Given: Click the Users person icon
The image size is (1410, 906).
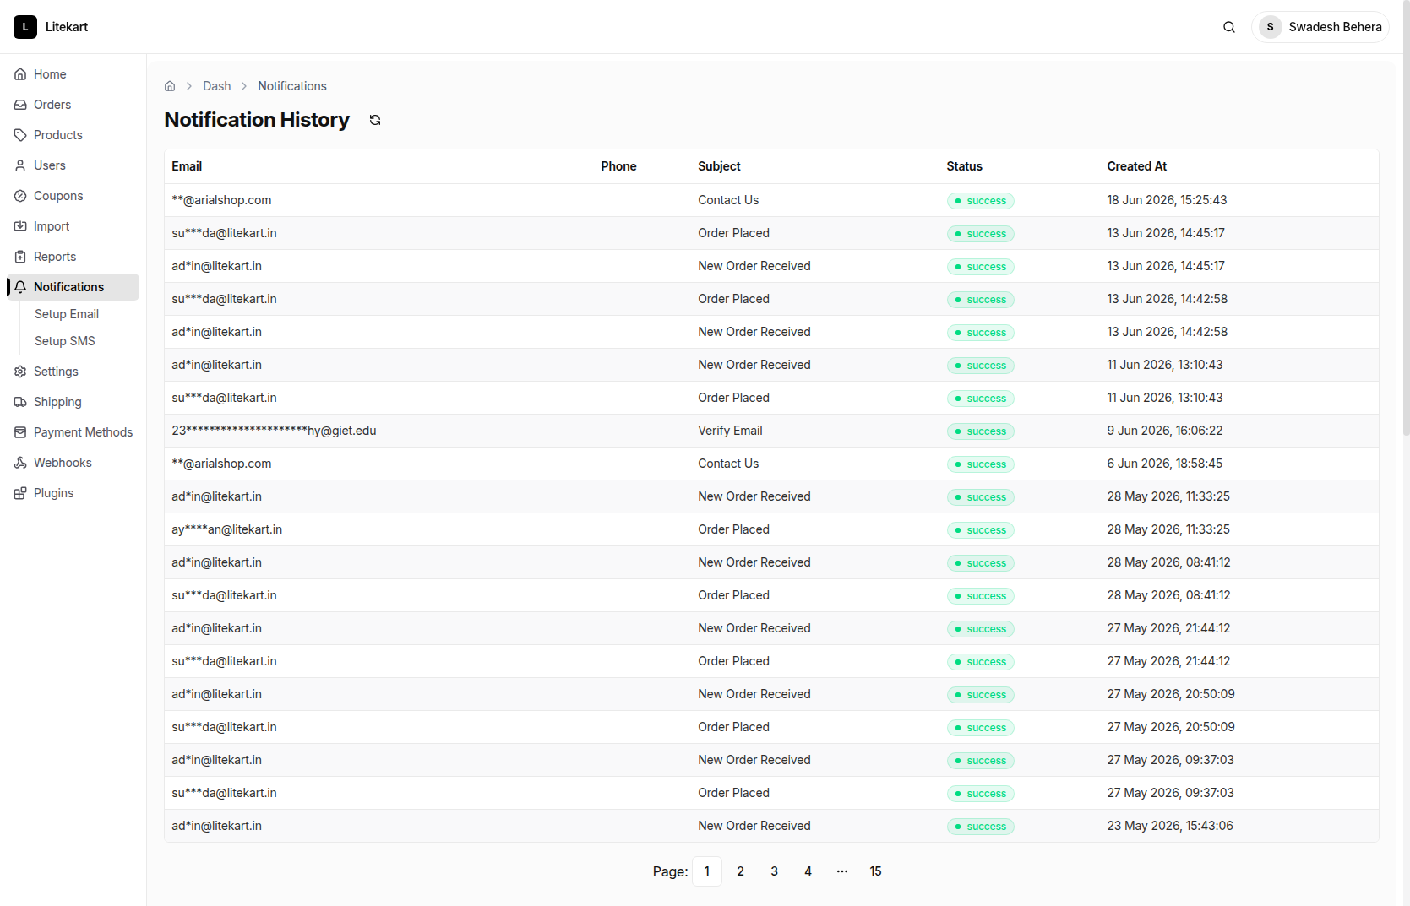Looking at the screenshot, I should 20,165.
